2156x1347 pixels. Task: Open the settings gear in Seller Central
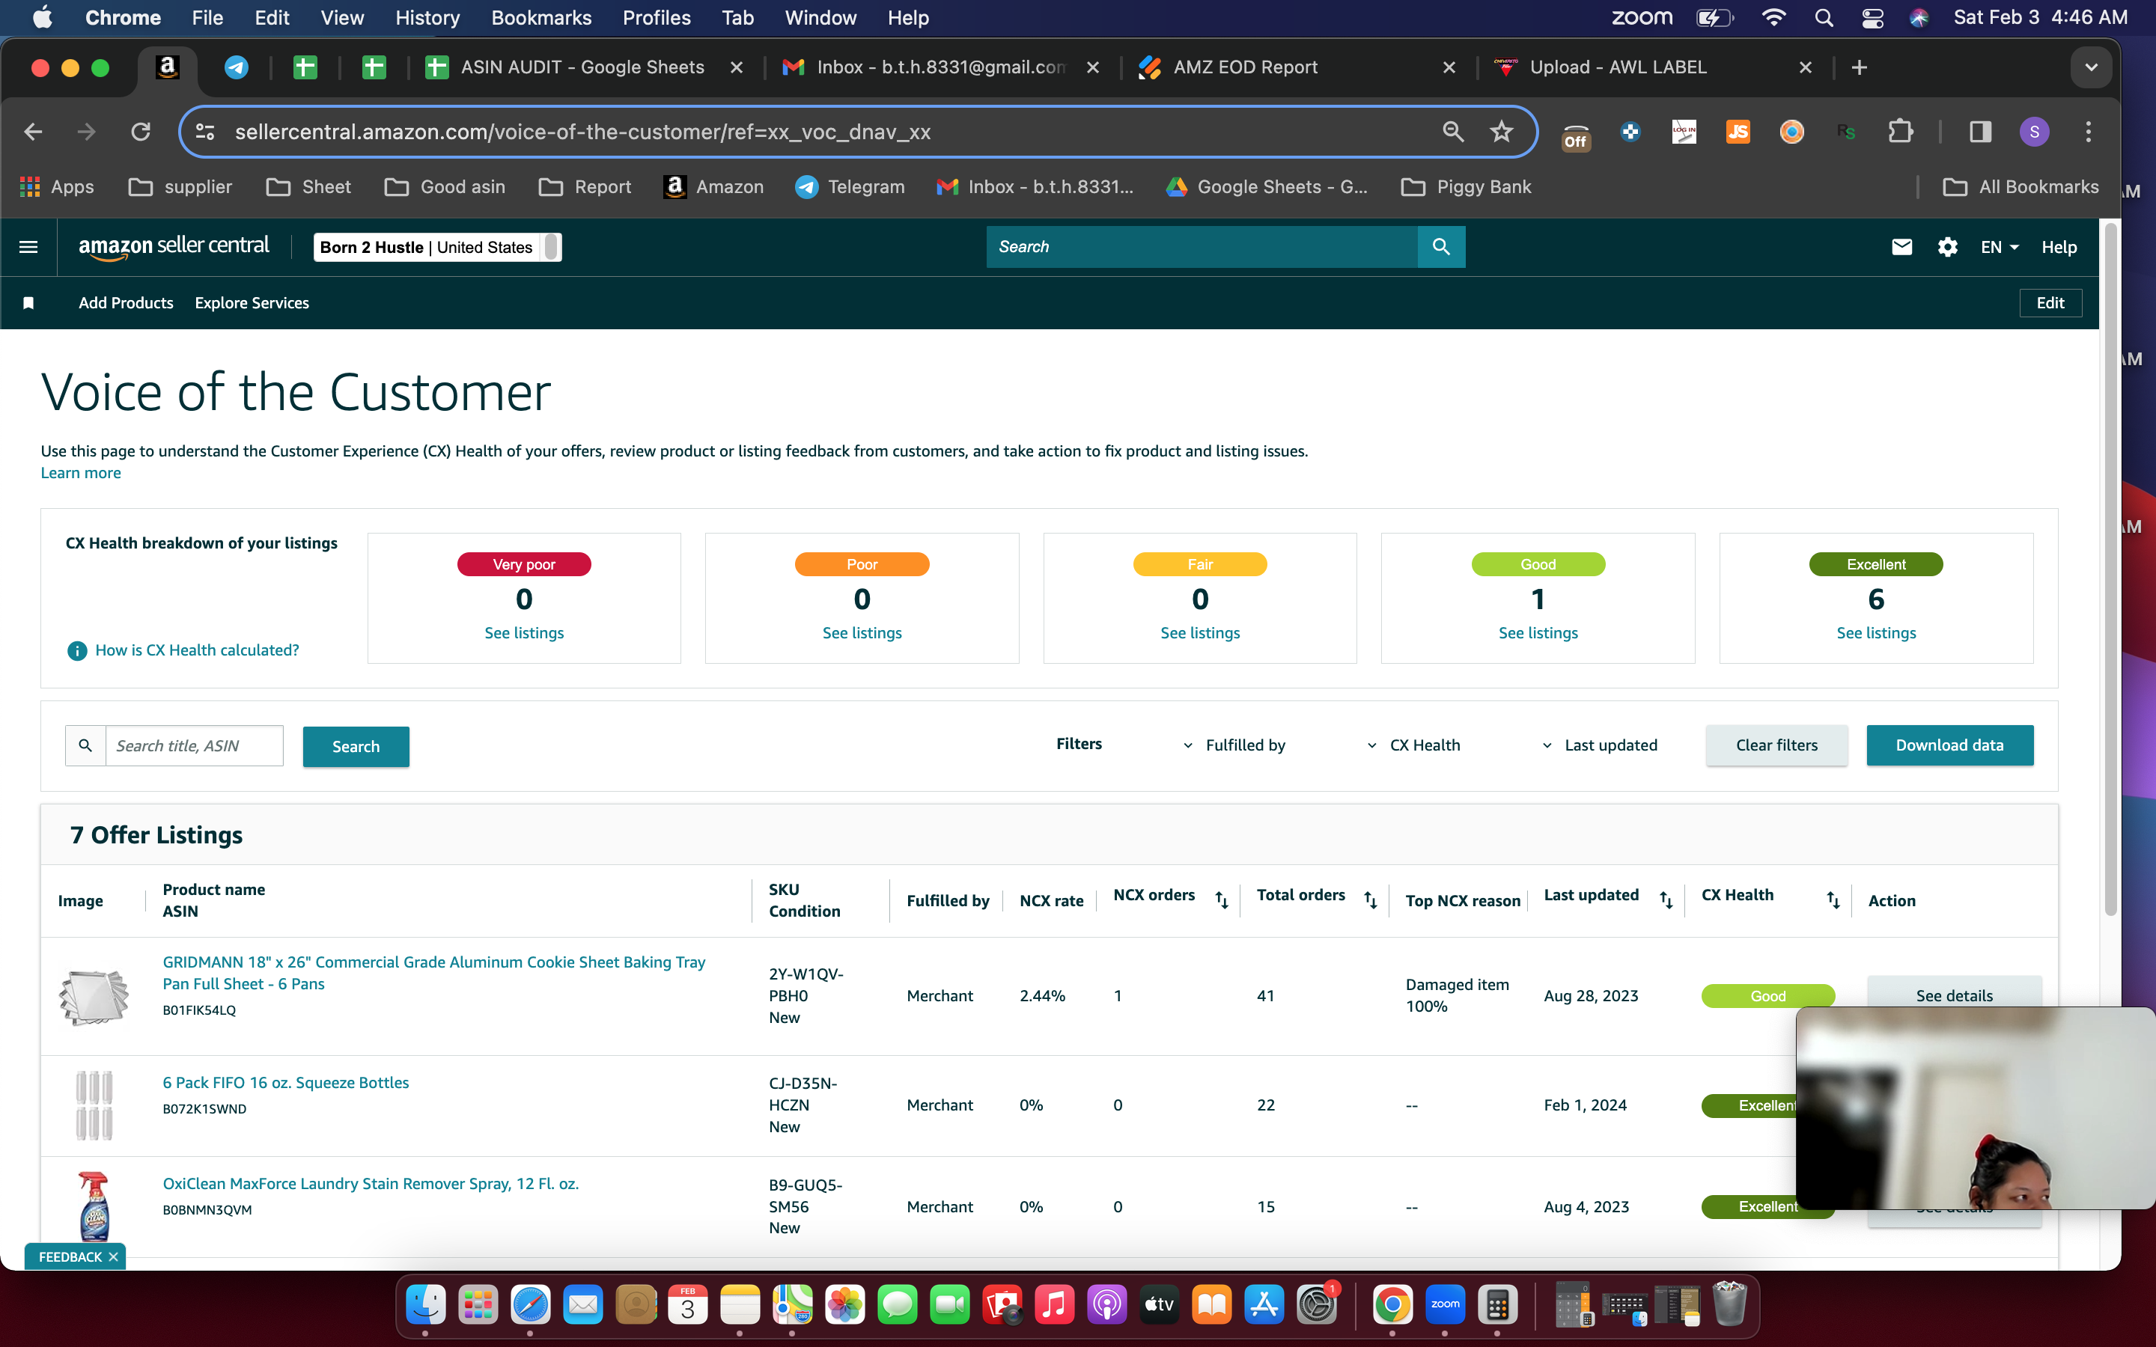(x=1948, y=247)
